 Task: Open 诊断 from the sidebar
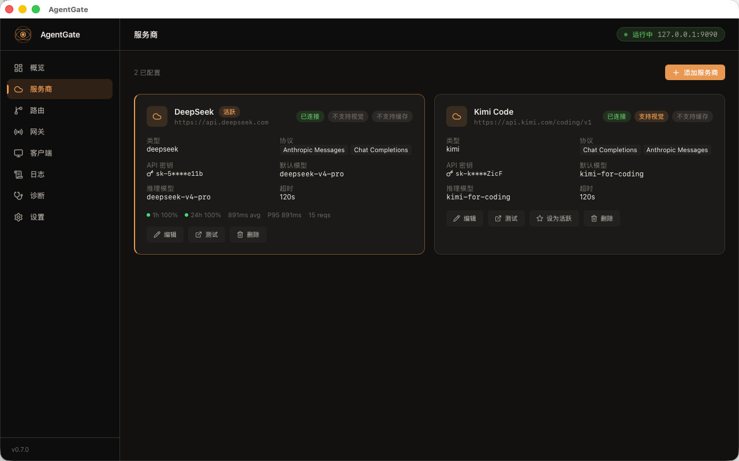point(59,196)
